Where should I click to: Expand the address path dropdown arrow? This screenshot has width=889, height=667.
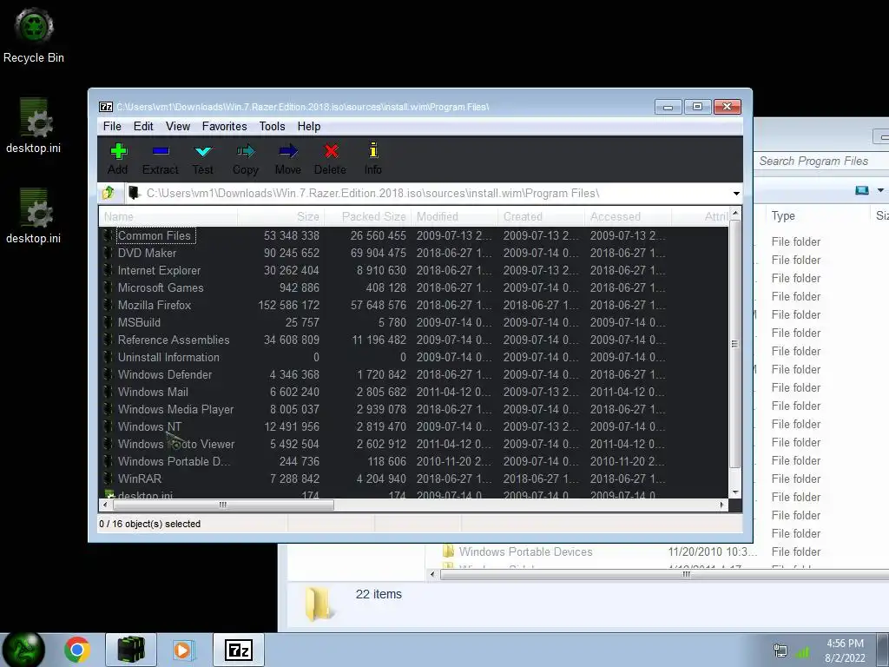[x=736, y=194]
